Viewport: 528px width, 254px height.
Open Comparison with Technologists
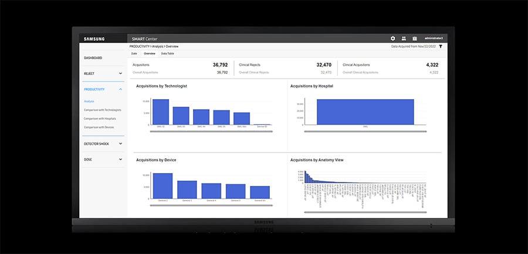coord(103,110)
